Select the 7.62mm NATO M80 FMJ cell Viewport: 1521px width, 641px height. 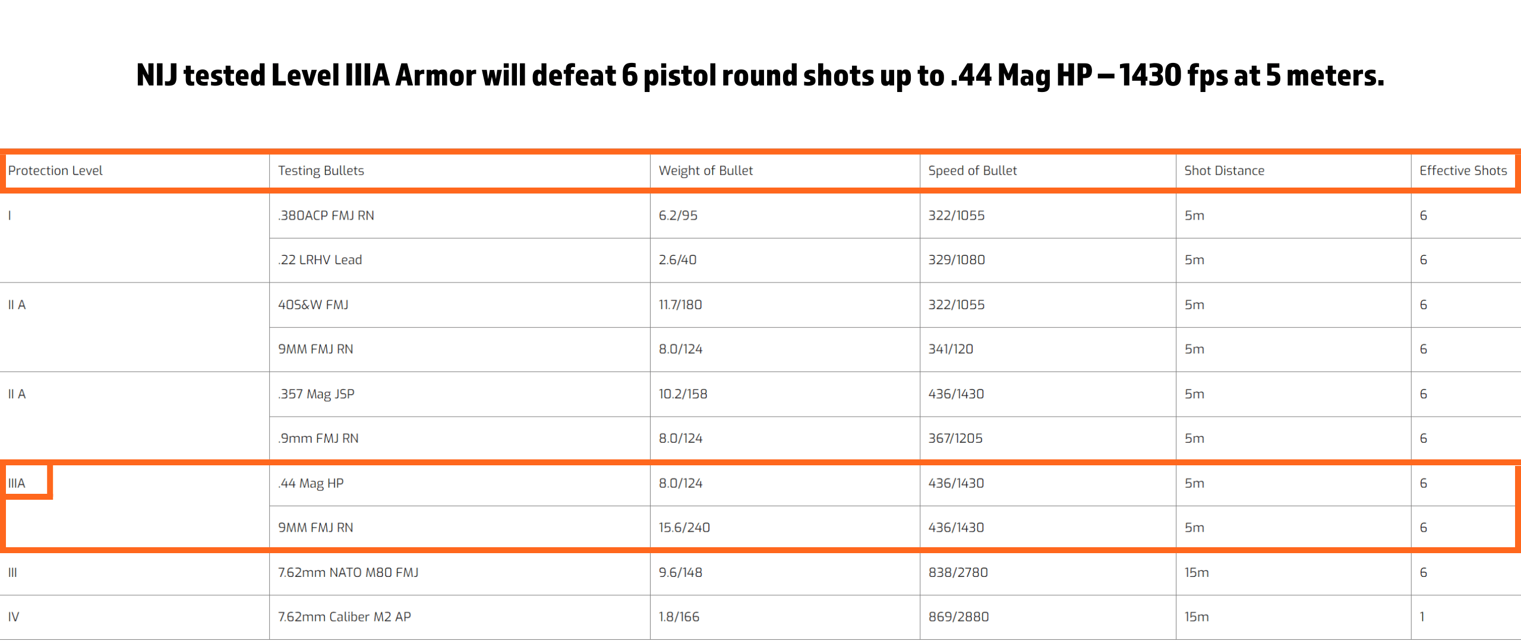coord(348,573)
